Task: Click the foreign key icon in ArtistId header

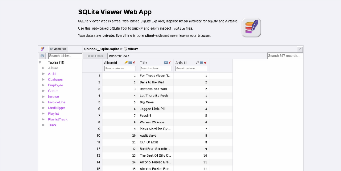Action: pos(197,62)
